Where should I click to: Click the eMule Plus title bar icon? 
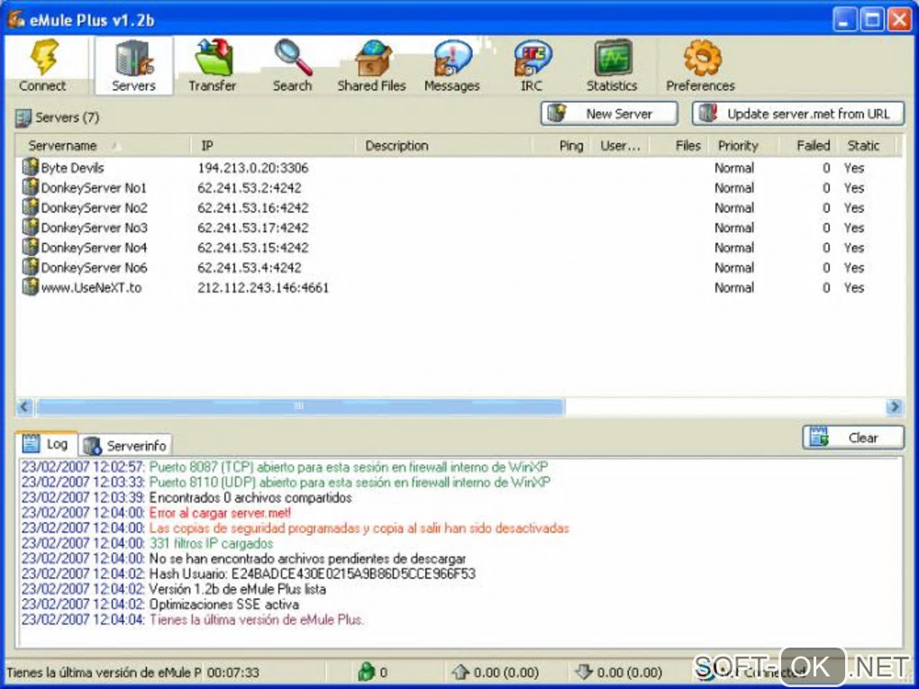point(16,19)
